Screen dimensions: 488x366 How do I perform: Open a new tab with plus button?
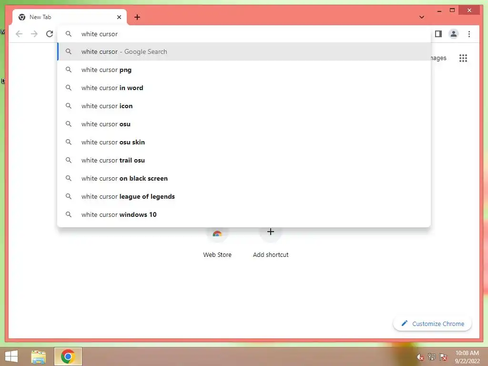coord(137,17)
